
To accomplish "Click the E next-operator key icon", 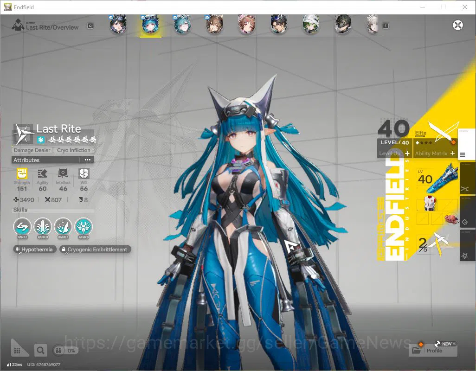I will coord(386,26).
